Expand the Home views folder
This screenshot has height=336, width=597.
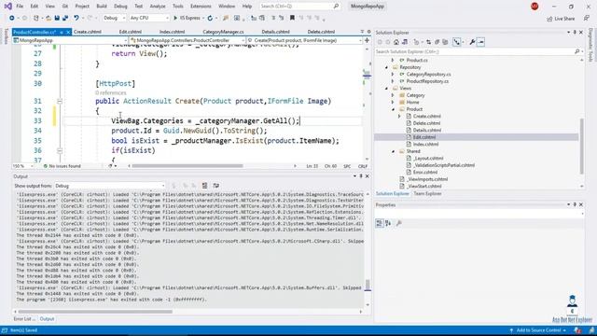click(393, 102)
